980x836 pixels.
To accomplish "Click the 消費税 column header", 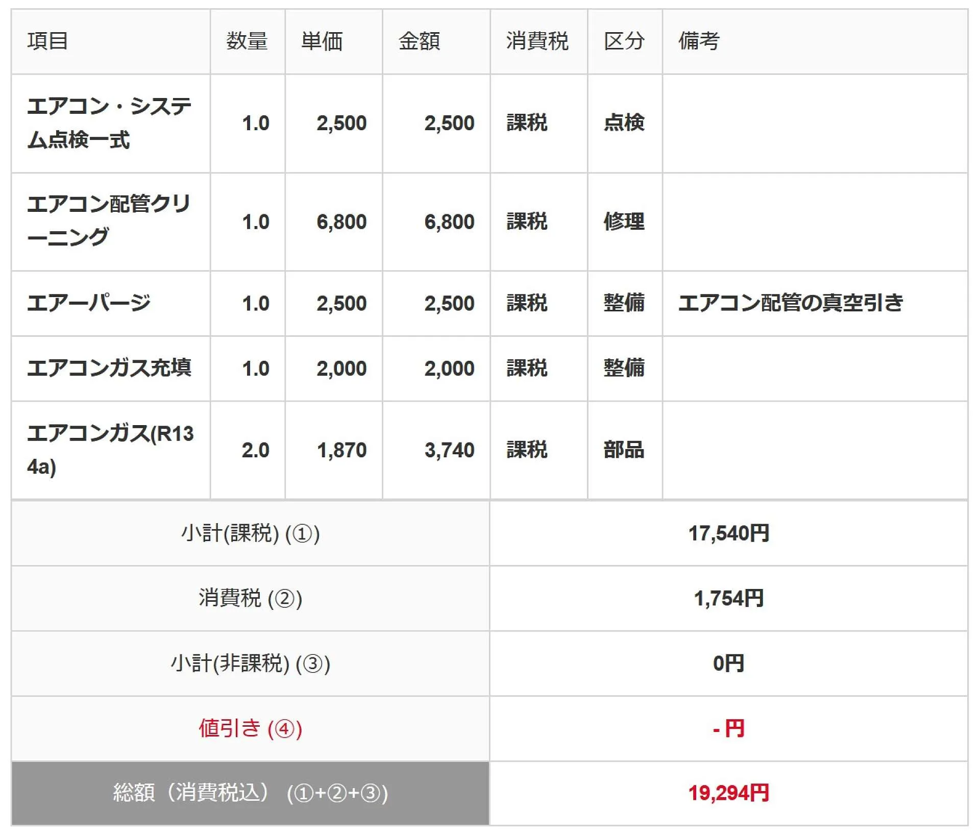I will pos(537,41).
